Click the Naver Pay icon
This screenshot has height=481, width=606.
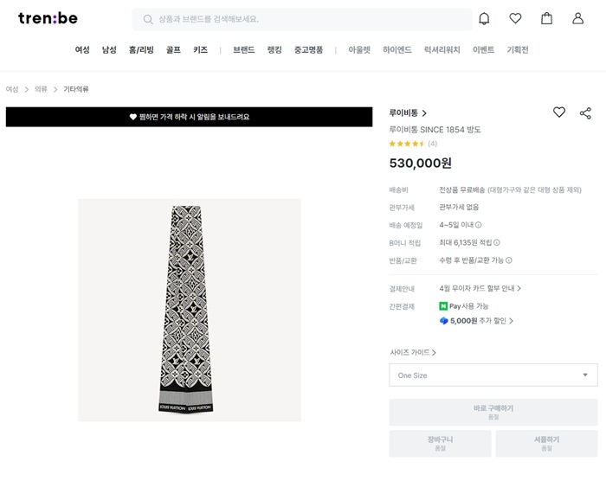443,306
